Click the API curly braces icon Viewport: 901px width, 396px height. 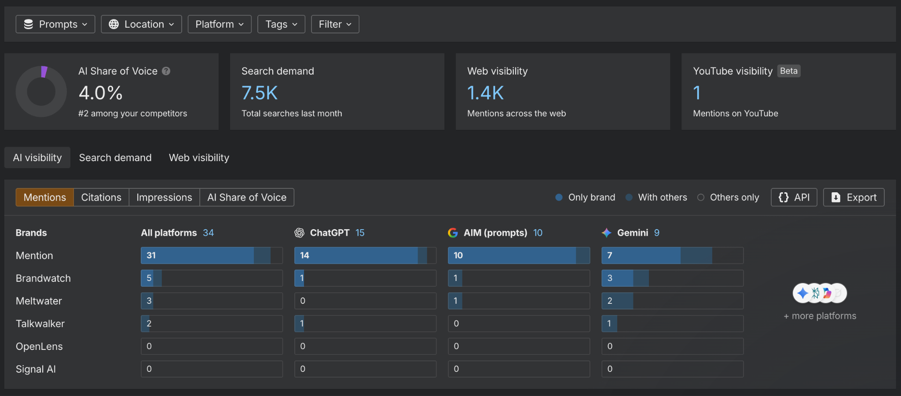point(784,197)
